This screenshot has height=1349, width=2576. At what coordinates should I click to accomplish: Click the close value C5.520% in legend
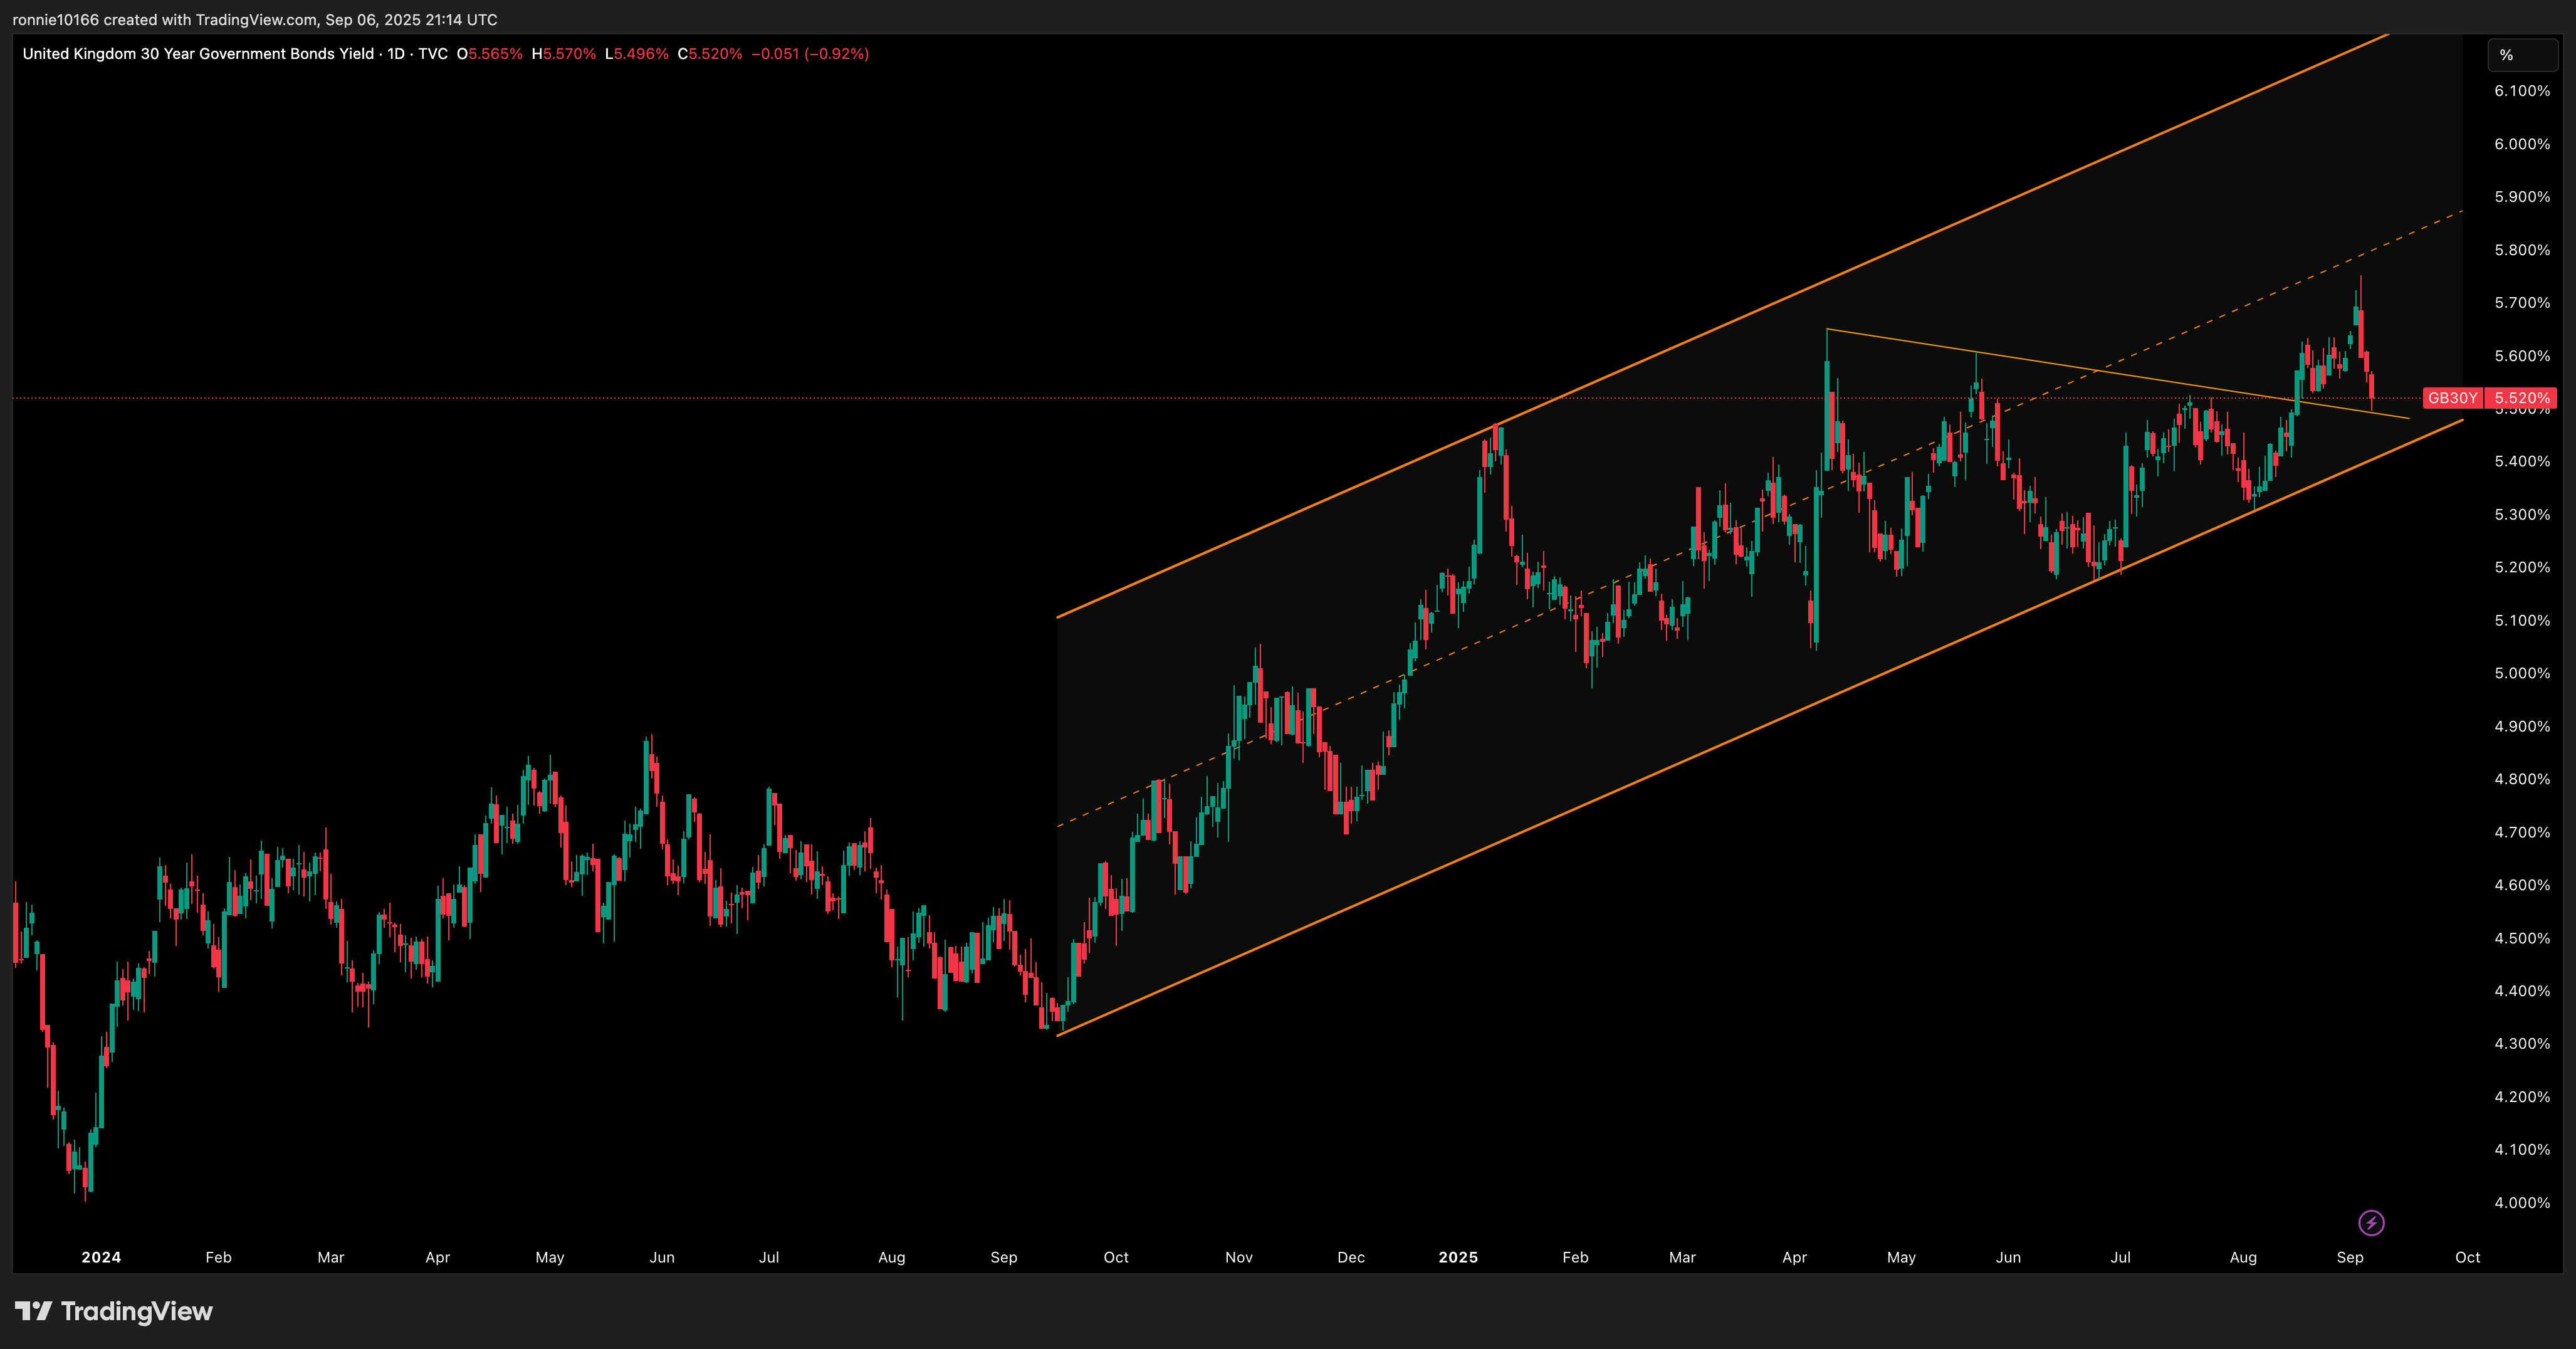pyautogui.click(x=710, y=54)
